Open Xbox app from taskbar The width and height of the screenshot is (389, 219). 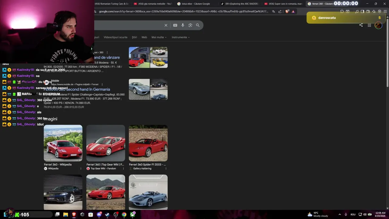pos(133,214)
